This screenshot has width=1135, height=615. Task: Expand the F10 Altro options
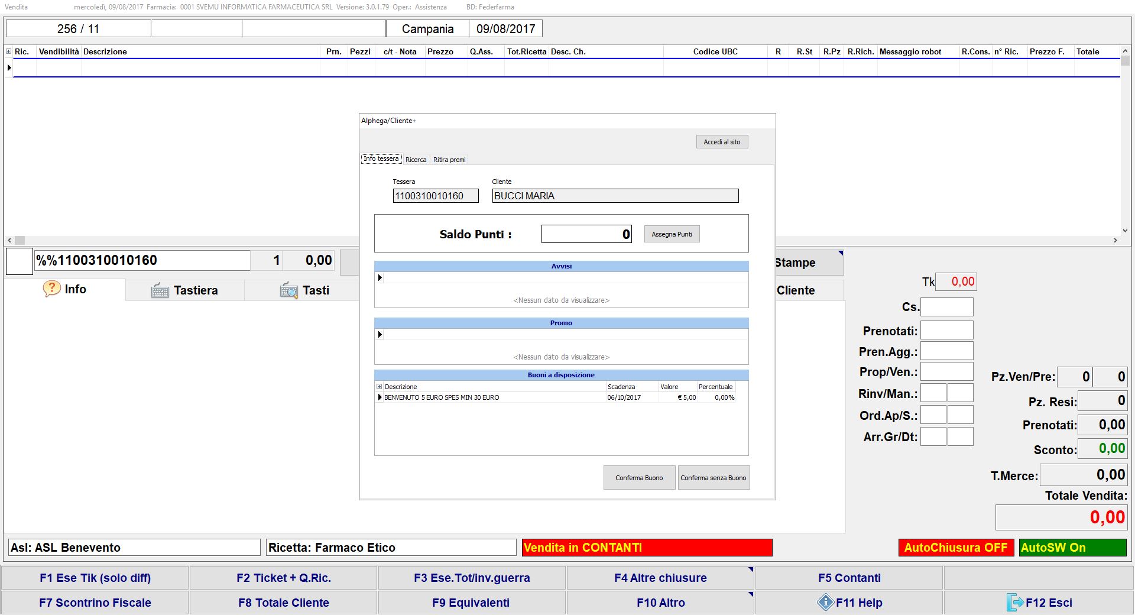[660, 603]
